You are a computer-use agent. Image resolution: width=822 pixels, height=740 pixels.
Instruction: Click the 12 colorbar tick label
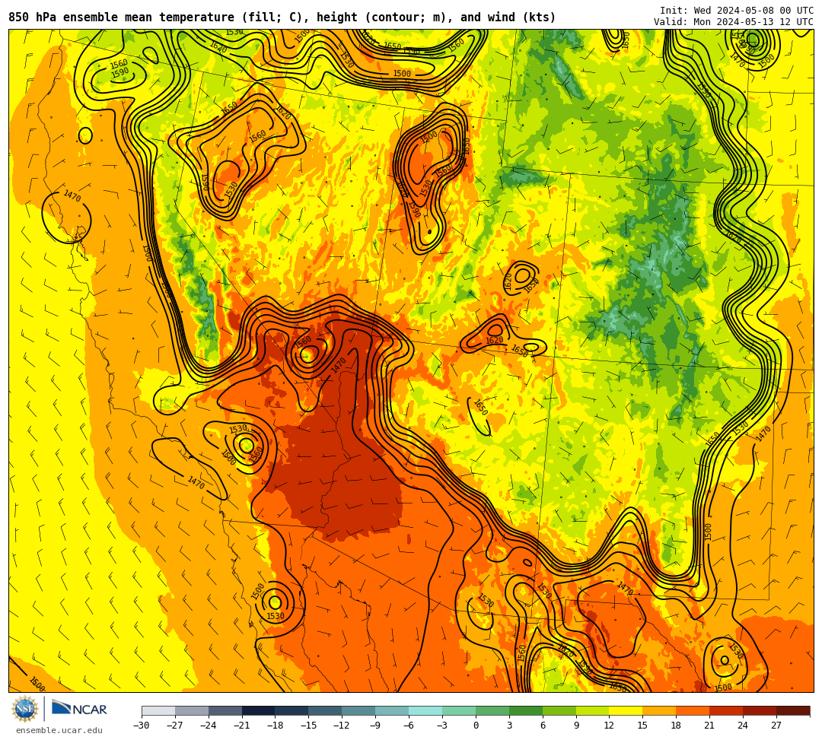[609, 726]
